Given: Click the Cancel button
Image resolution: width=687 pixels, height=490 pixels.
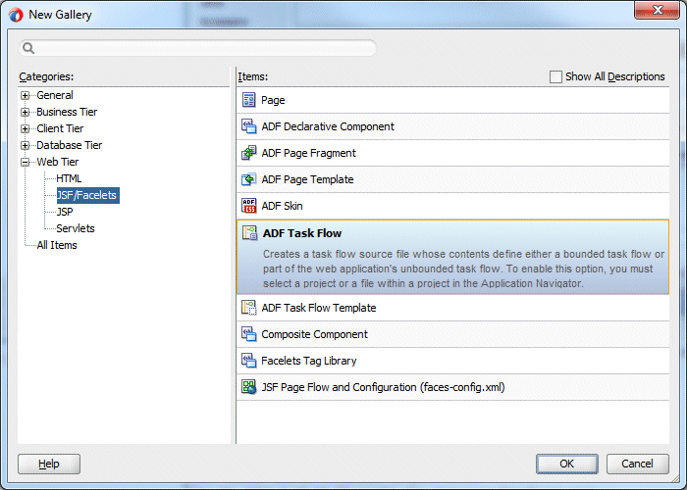Looking at the screenshot, I should [x=638, y=464].
